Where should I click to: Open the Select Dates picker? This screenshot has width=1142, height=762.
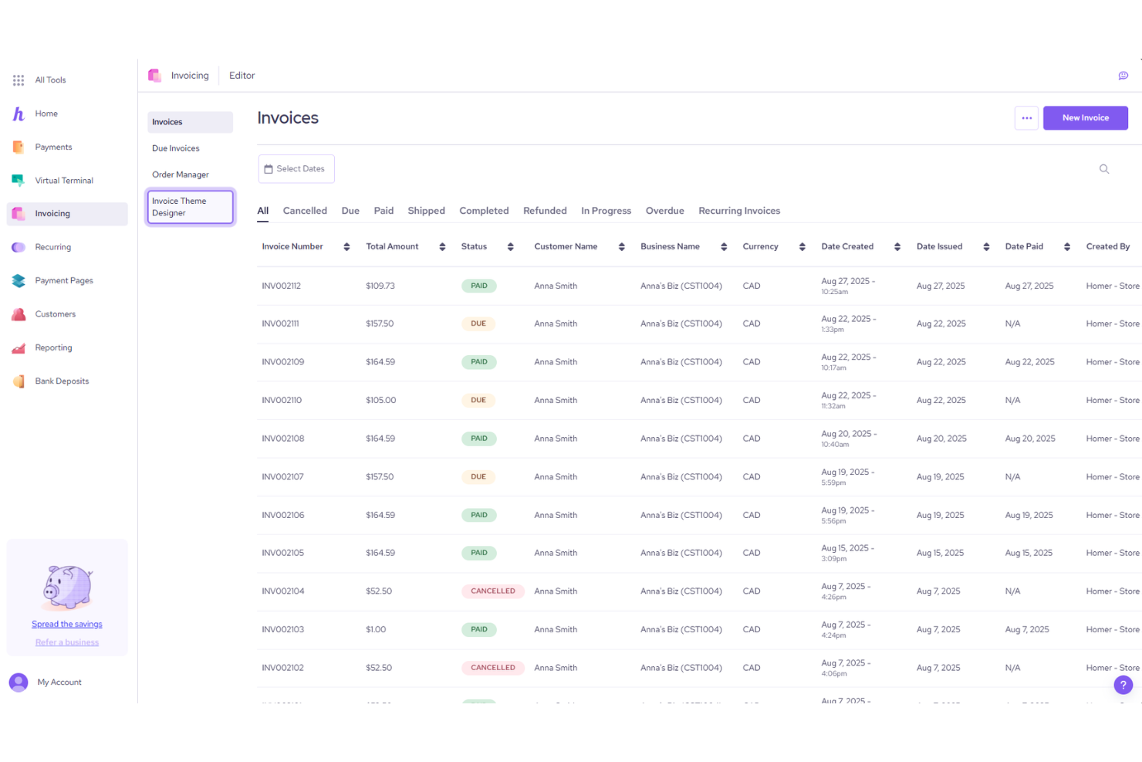point(296,168)
